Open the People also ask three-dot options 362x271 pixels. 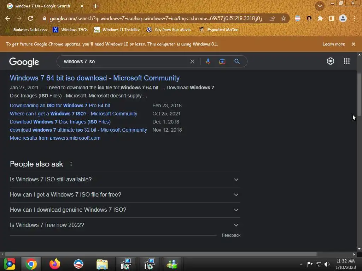tap(71, 164)
